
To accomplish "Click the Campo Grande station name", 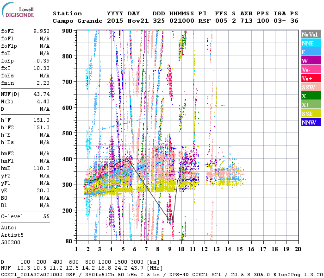I will click(x=77, y=21).
